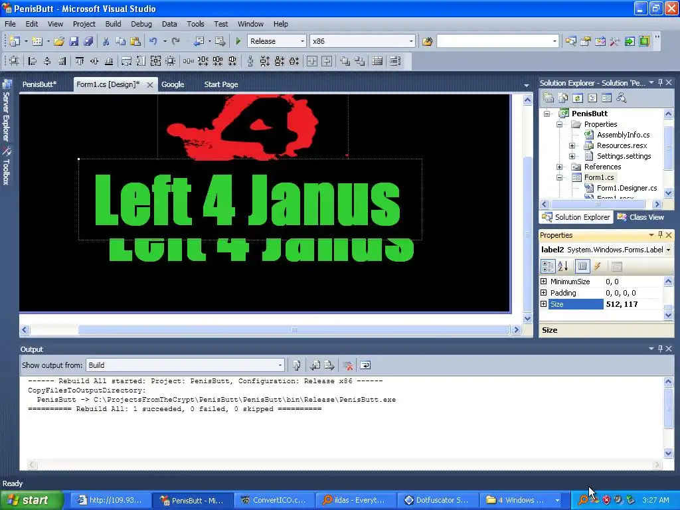Open the Windows start button

click(x=31, y=500)
